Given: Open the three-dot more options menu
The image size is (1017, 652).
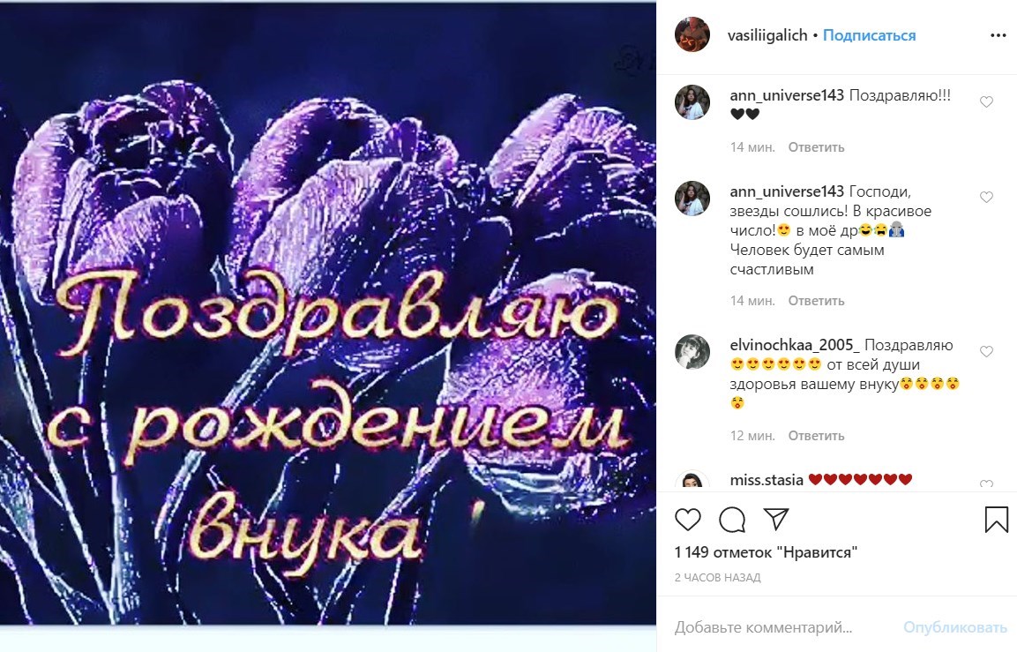Looking at the screenshot, I should coord(998,35).
